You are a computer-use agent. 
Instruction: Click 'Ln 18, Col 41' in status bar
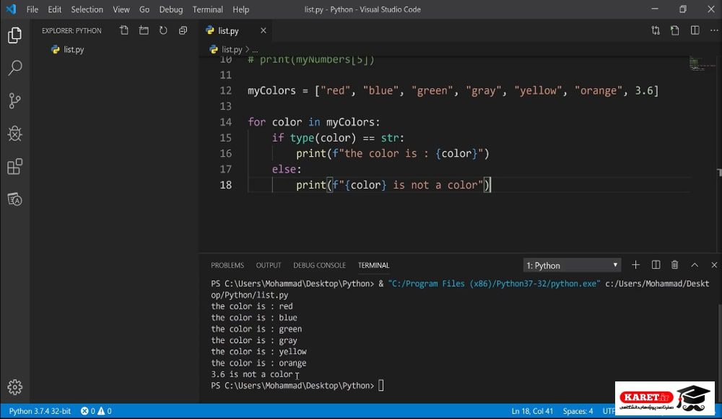click(x=532, y=411)
